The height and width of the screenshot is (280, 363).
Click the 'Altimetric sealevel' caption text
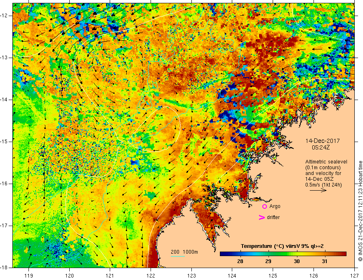326,162
